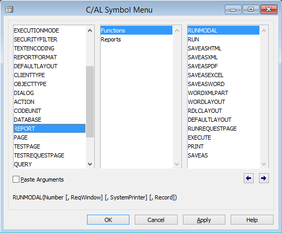Screen dimensions: 282x233
Task: Click the left list scroll-down arrow
Action: 90,164
